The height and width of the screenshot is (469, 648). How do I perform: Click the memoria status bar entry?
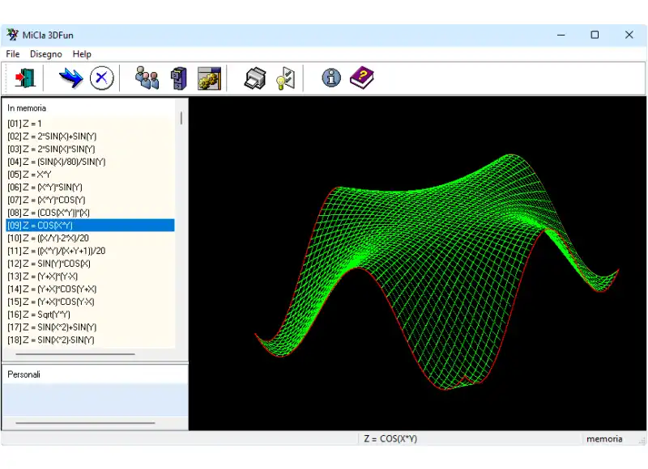pos(604,439)
